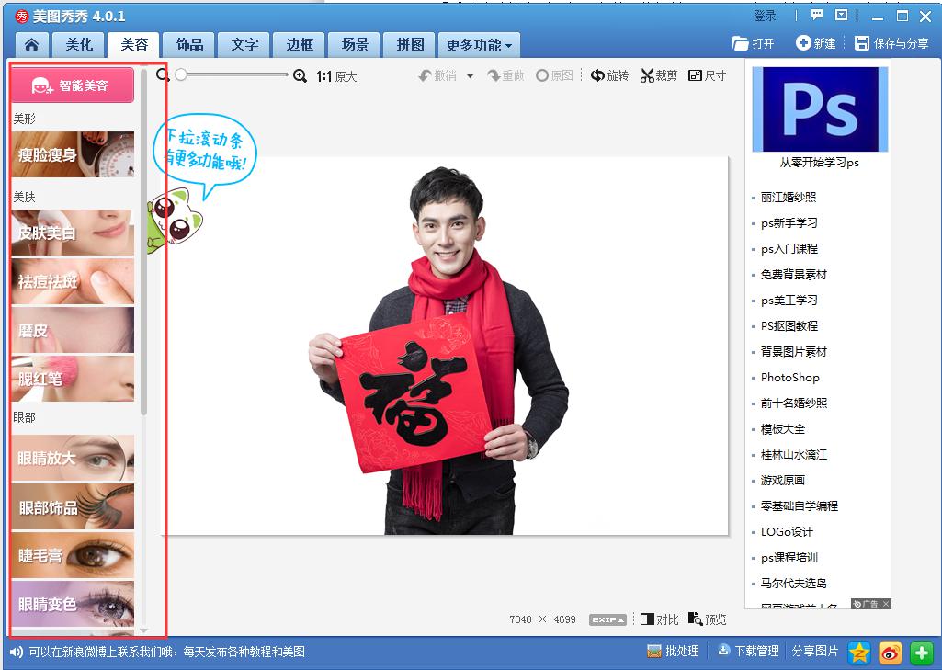Share to Weibo icon
This screenshot has width=942, height=670.
891,652
